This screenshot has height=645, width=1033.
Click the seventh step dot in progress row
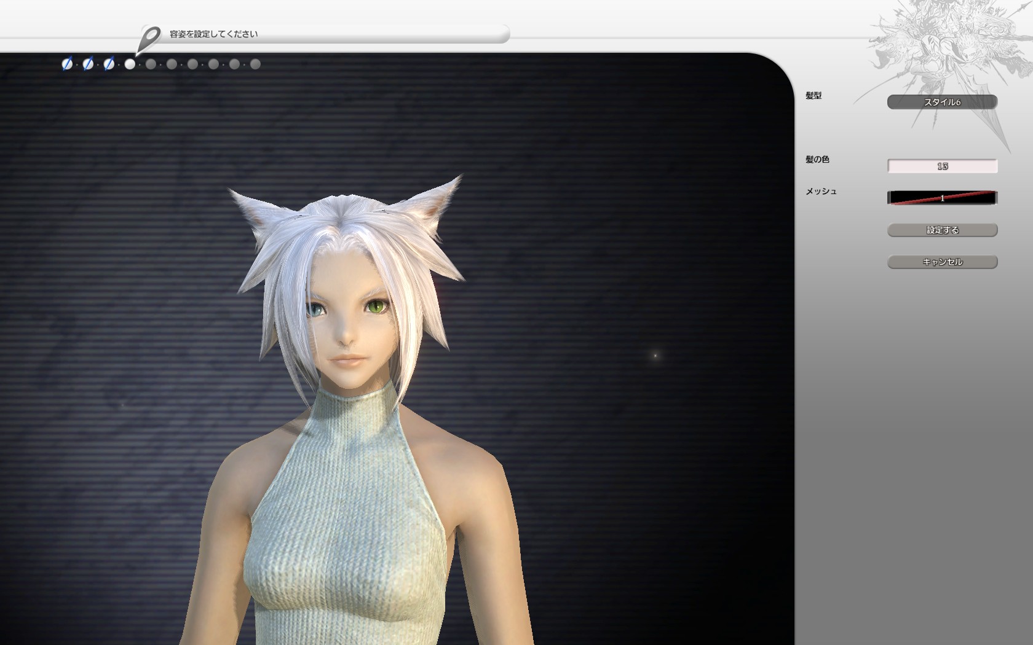pos(192,64)
